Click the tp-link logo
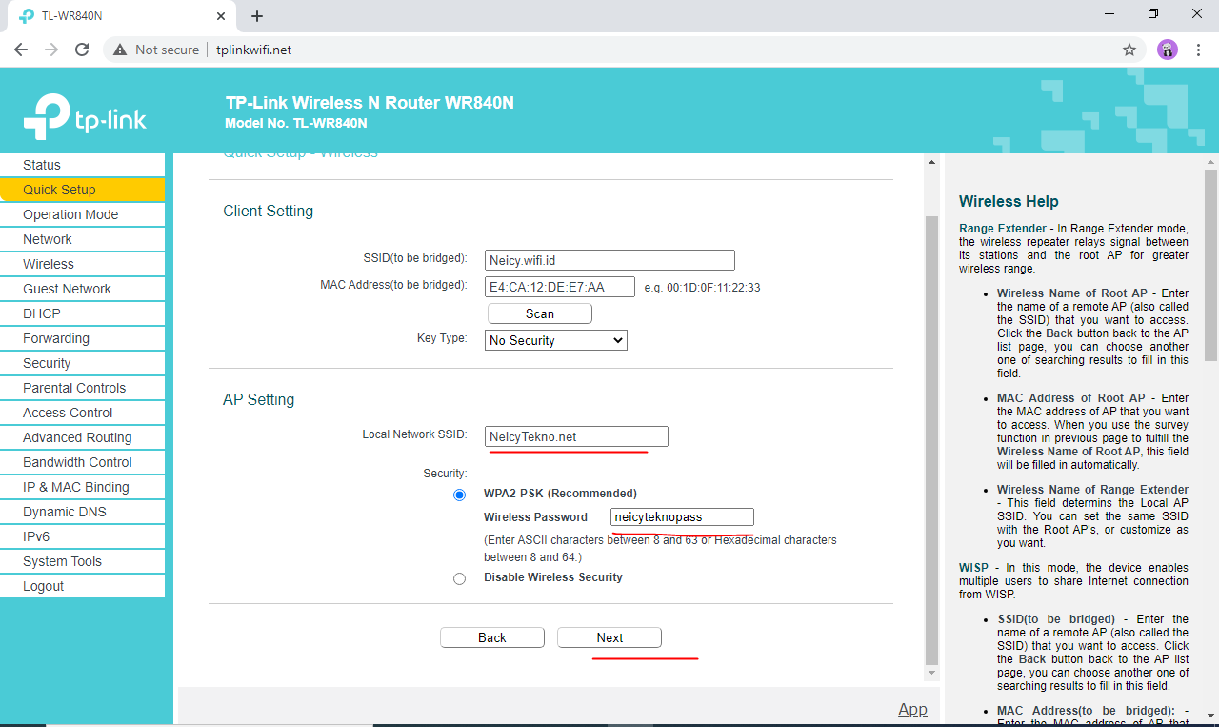Viewport: 1219px width, 727px height. pos(85,116)
